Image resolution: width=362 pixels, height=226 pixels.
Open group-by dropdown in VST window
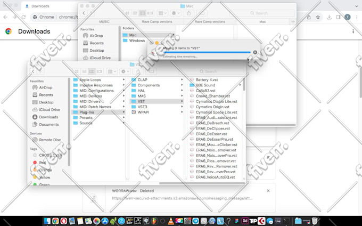pos(112,71)
